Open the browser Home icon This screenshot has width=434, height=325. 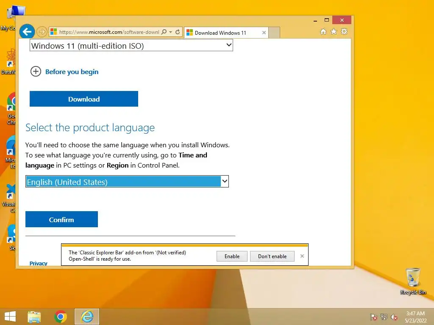click(323, 31)
